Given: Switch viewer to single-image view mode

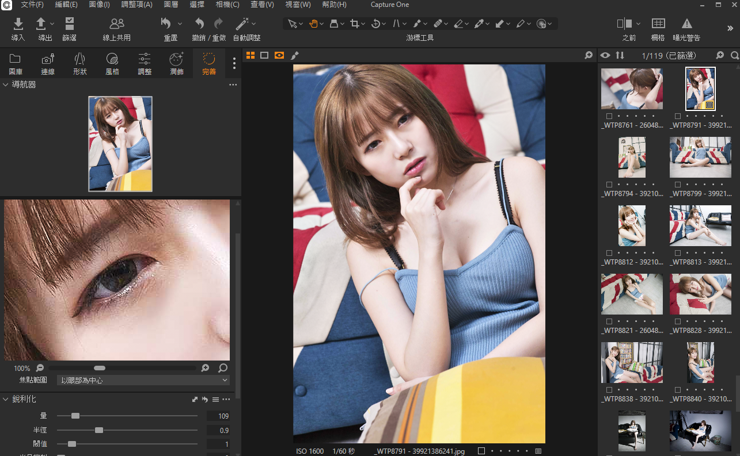Looking at the screenshot, I should [264, 55].
